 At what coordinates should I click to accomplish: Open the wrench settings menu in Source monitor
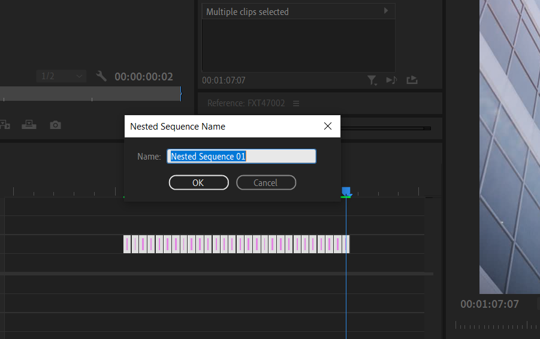click(x=101, y=76)
